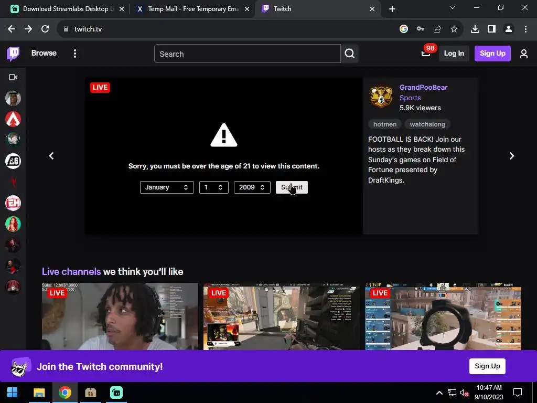Open the three-dot more menu beside Browse
The width and height of the screenshot is (537, 403).
(x=74, y=54)
